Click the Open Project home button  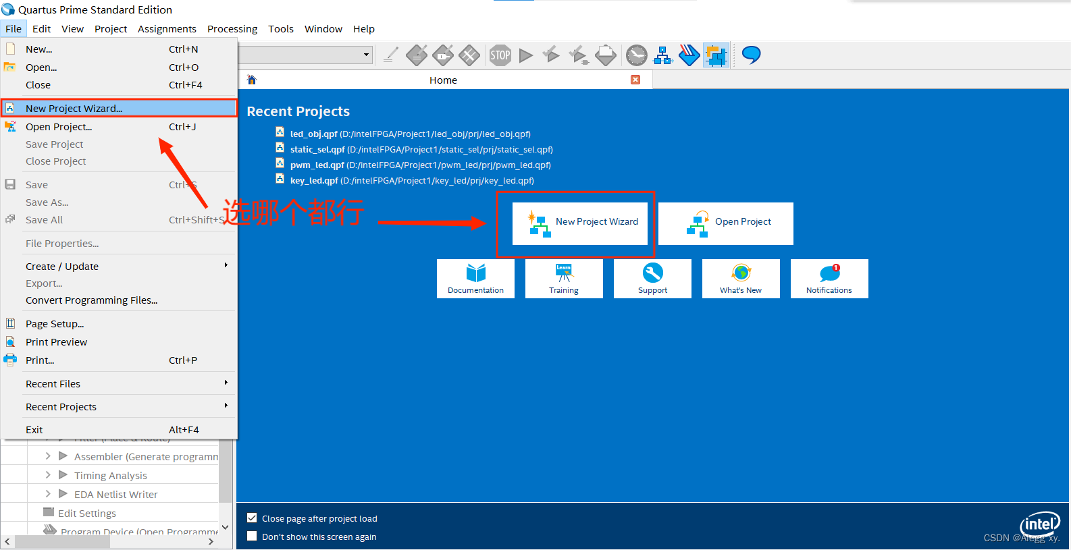[x=726, y=223]
